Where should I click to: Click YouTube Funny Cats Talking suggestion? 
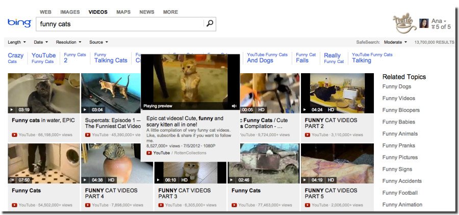click(372, 58)
